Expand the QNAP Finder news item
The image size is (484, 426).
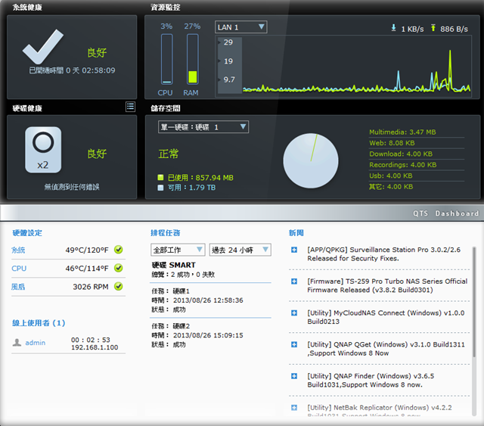(294, 376)
